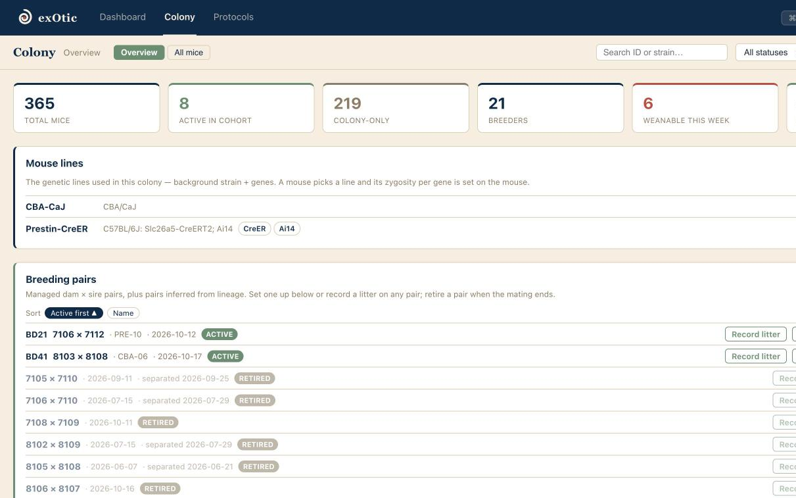Click the 365 Total Mice card
This screenshot has width=796, height=498.
pos(87,108)
